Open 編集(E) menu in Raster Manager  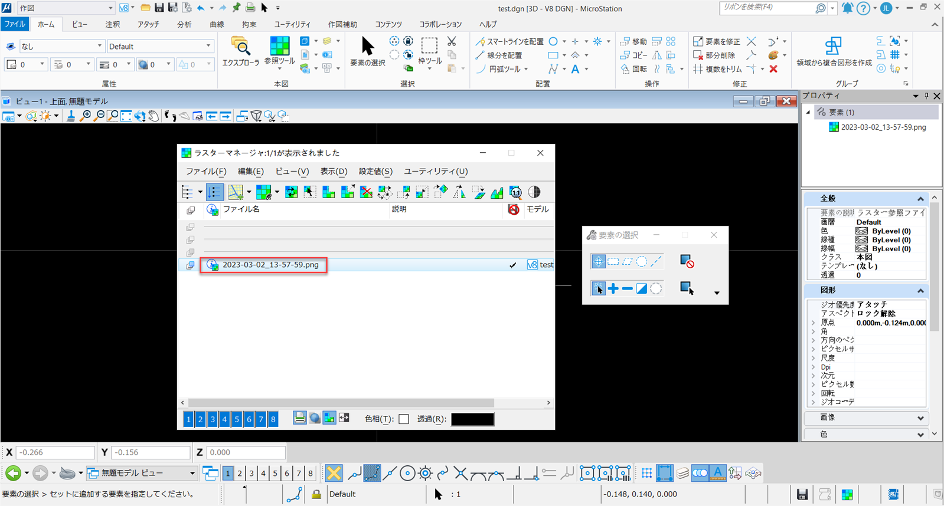pos(250,172)
